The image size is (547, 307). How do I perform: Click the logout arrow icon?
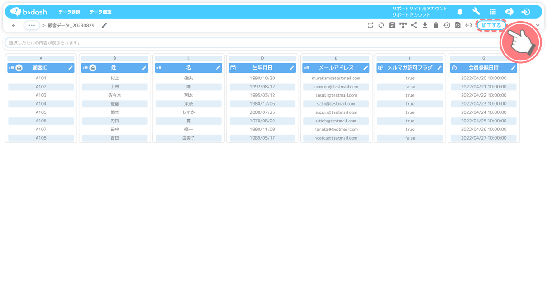(x=525, y=12)
